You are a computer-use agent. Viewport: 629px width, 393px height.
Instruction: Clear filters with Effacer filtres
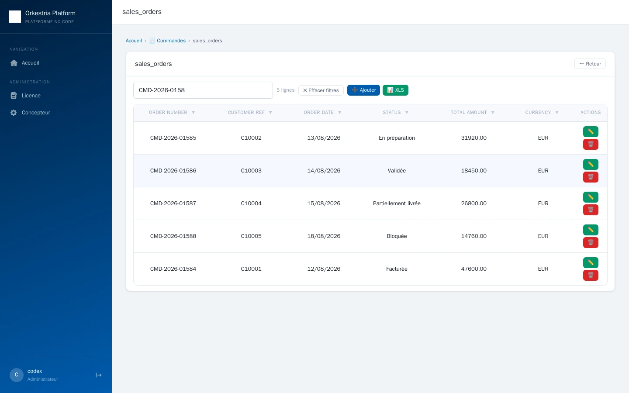[321, 90]
